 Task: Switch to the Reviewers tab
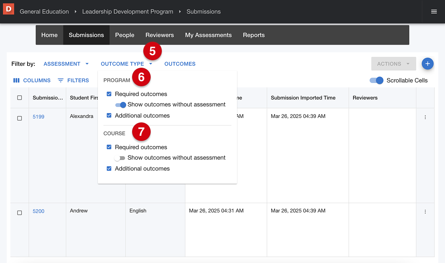pos(160,35)
